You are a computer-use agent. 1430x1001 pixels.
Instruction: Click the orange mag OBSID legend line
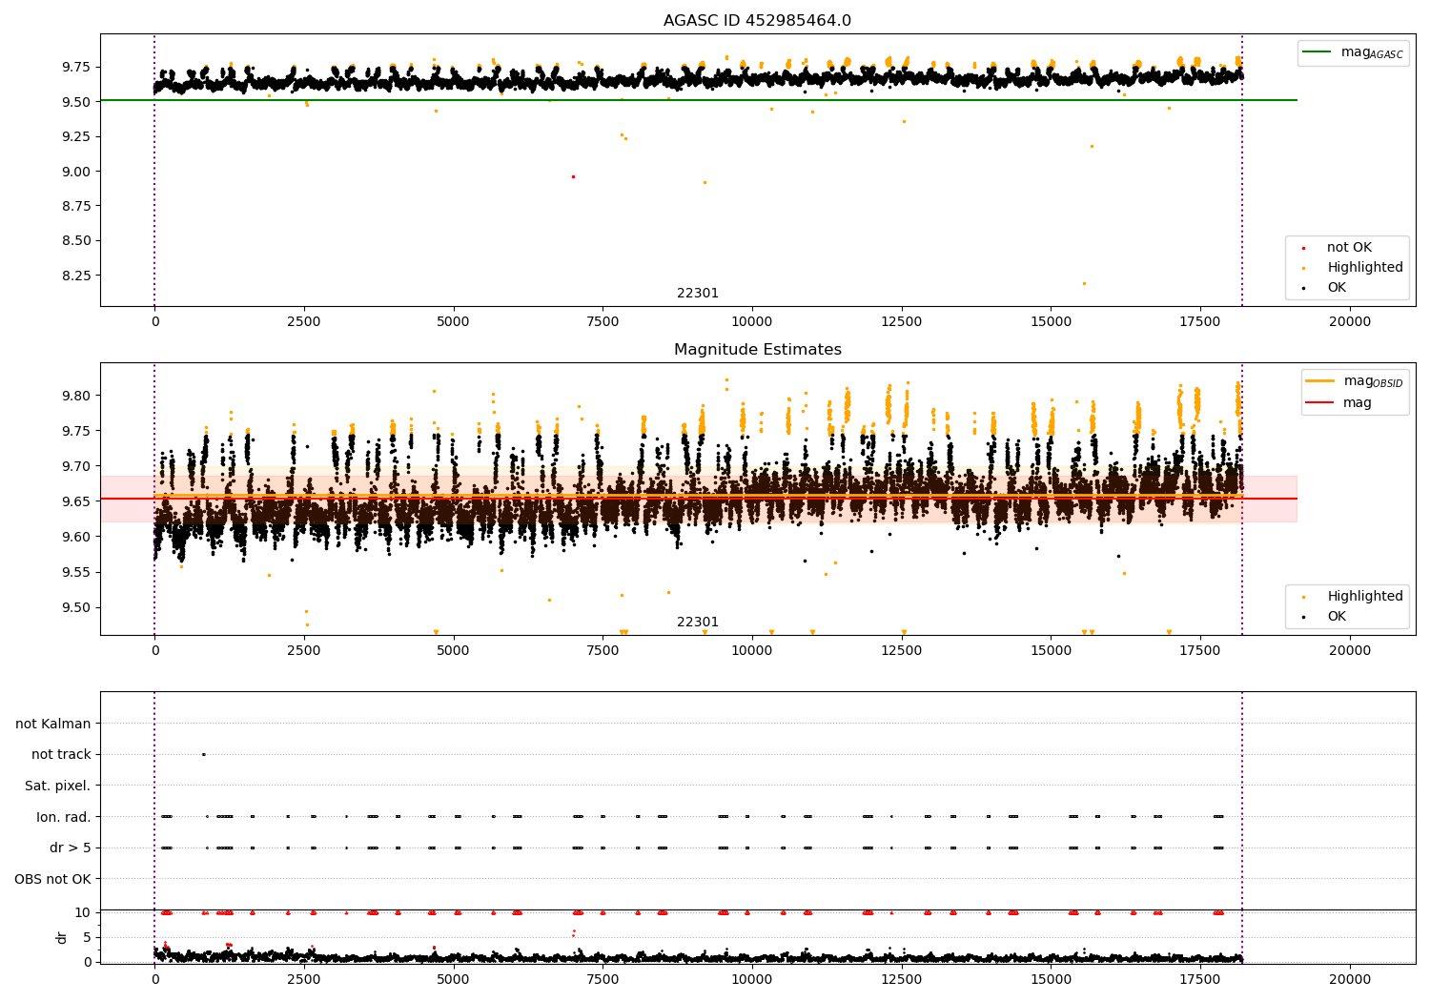[1320, 381]
